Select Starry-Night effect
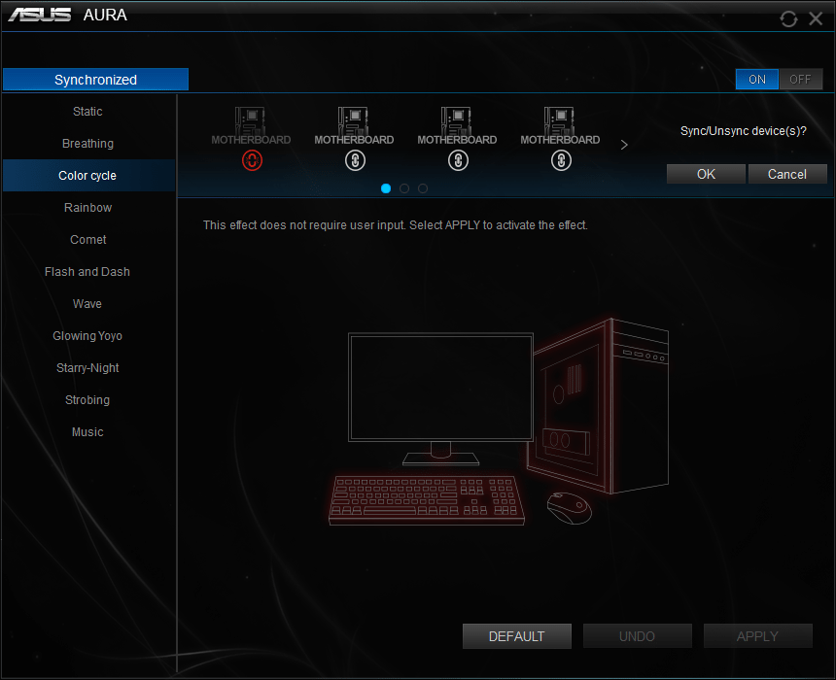 coord(87,368)
